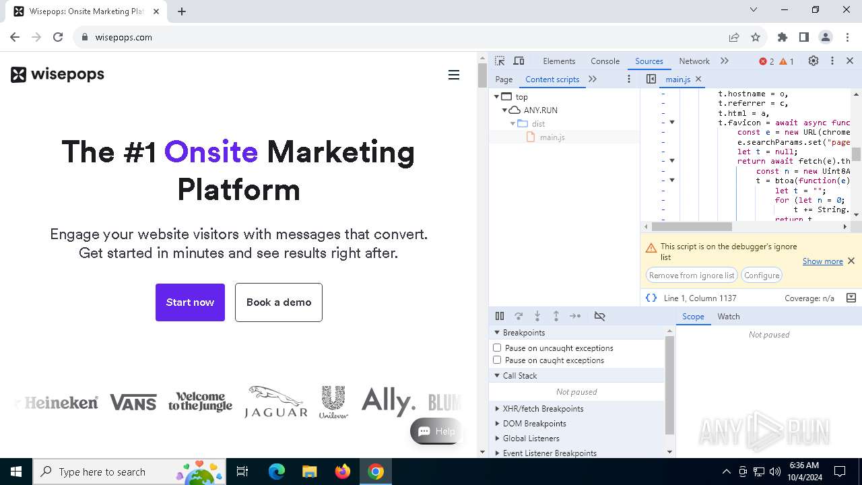
Task: Click the Step out debugger button
Action: point(556,316)
